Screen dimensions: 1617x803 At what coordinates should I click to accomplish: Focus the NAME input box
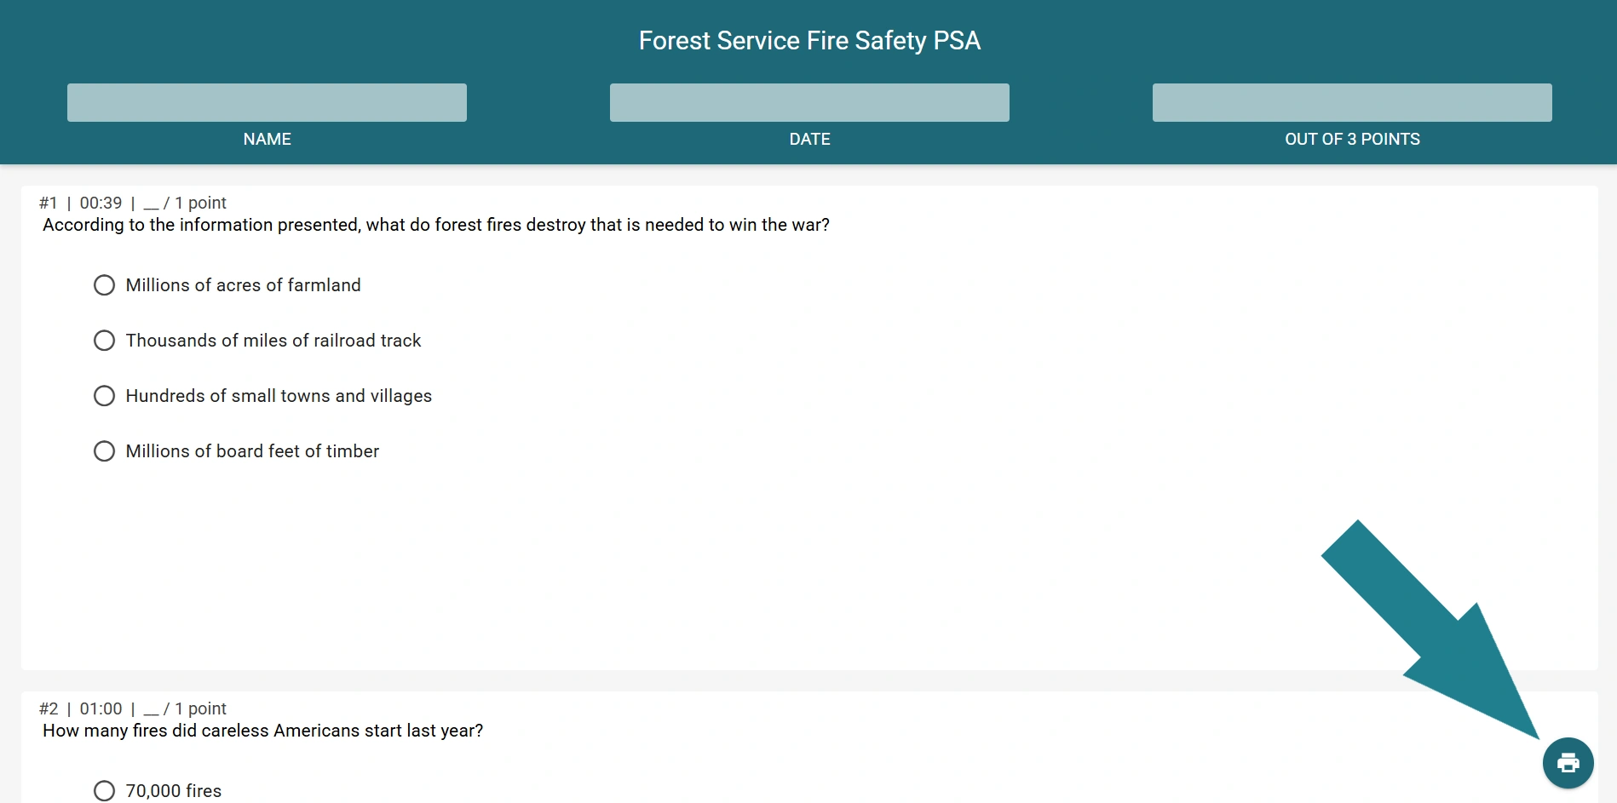267,102
